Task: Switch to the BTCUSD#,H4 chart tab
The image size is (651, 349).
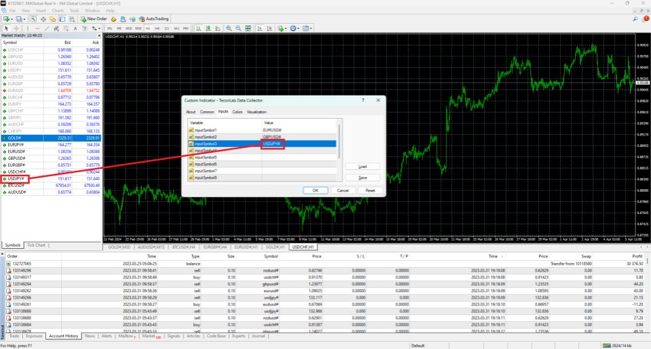Action: click(x=184, y=247)
